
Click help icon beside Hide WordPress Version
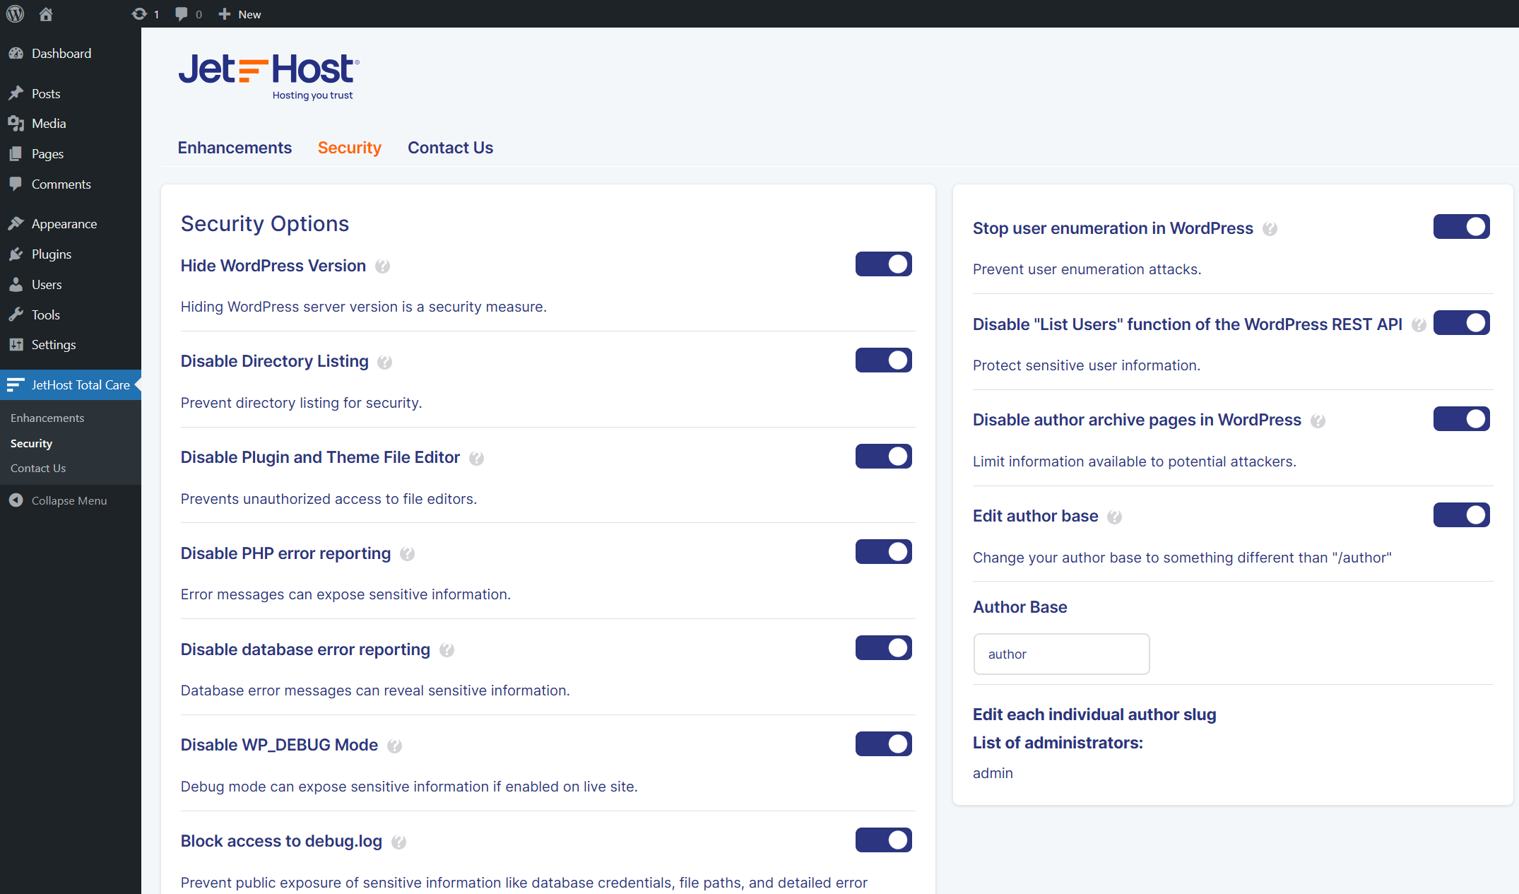382,266
